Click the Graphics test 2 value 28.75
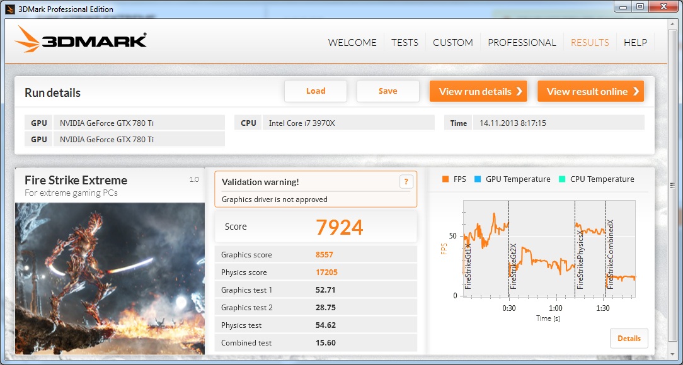 point(325,308)
